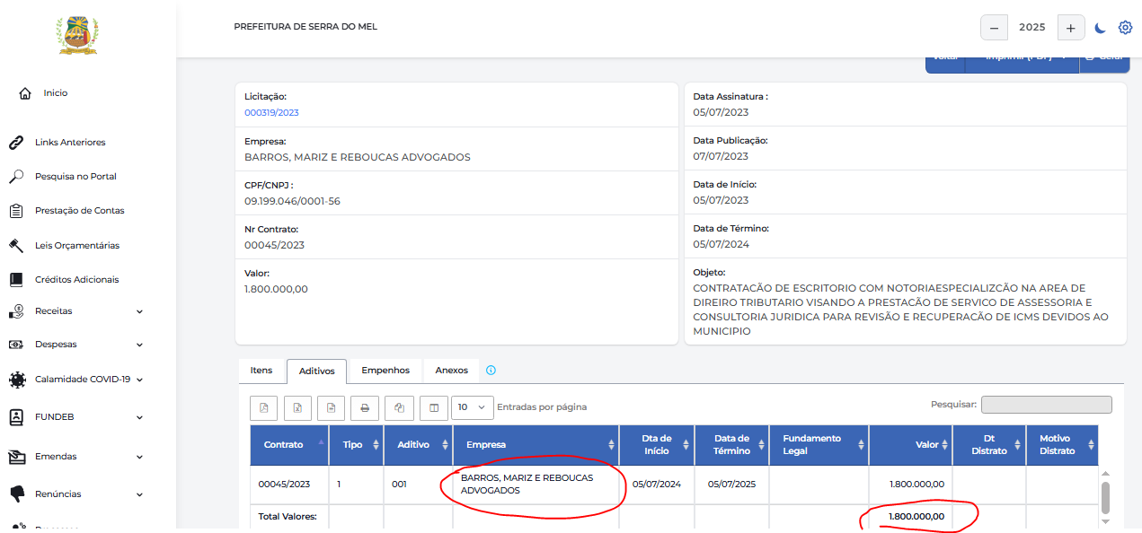Sort table by Data de Término column
Screen dimensions: 1142x533
(x=731, y=445)
